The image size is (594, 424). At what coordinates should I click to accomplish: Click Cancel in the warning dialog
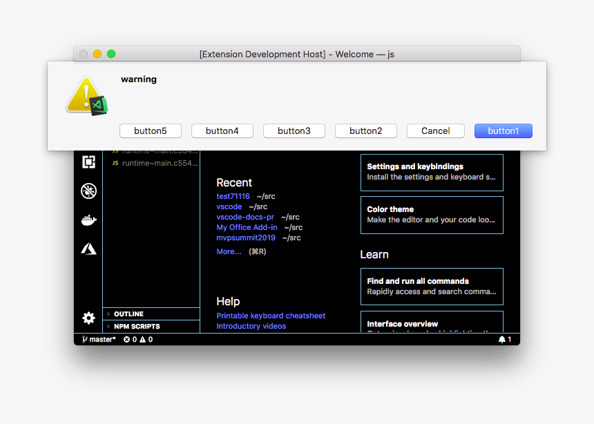pos(435,131)
